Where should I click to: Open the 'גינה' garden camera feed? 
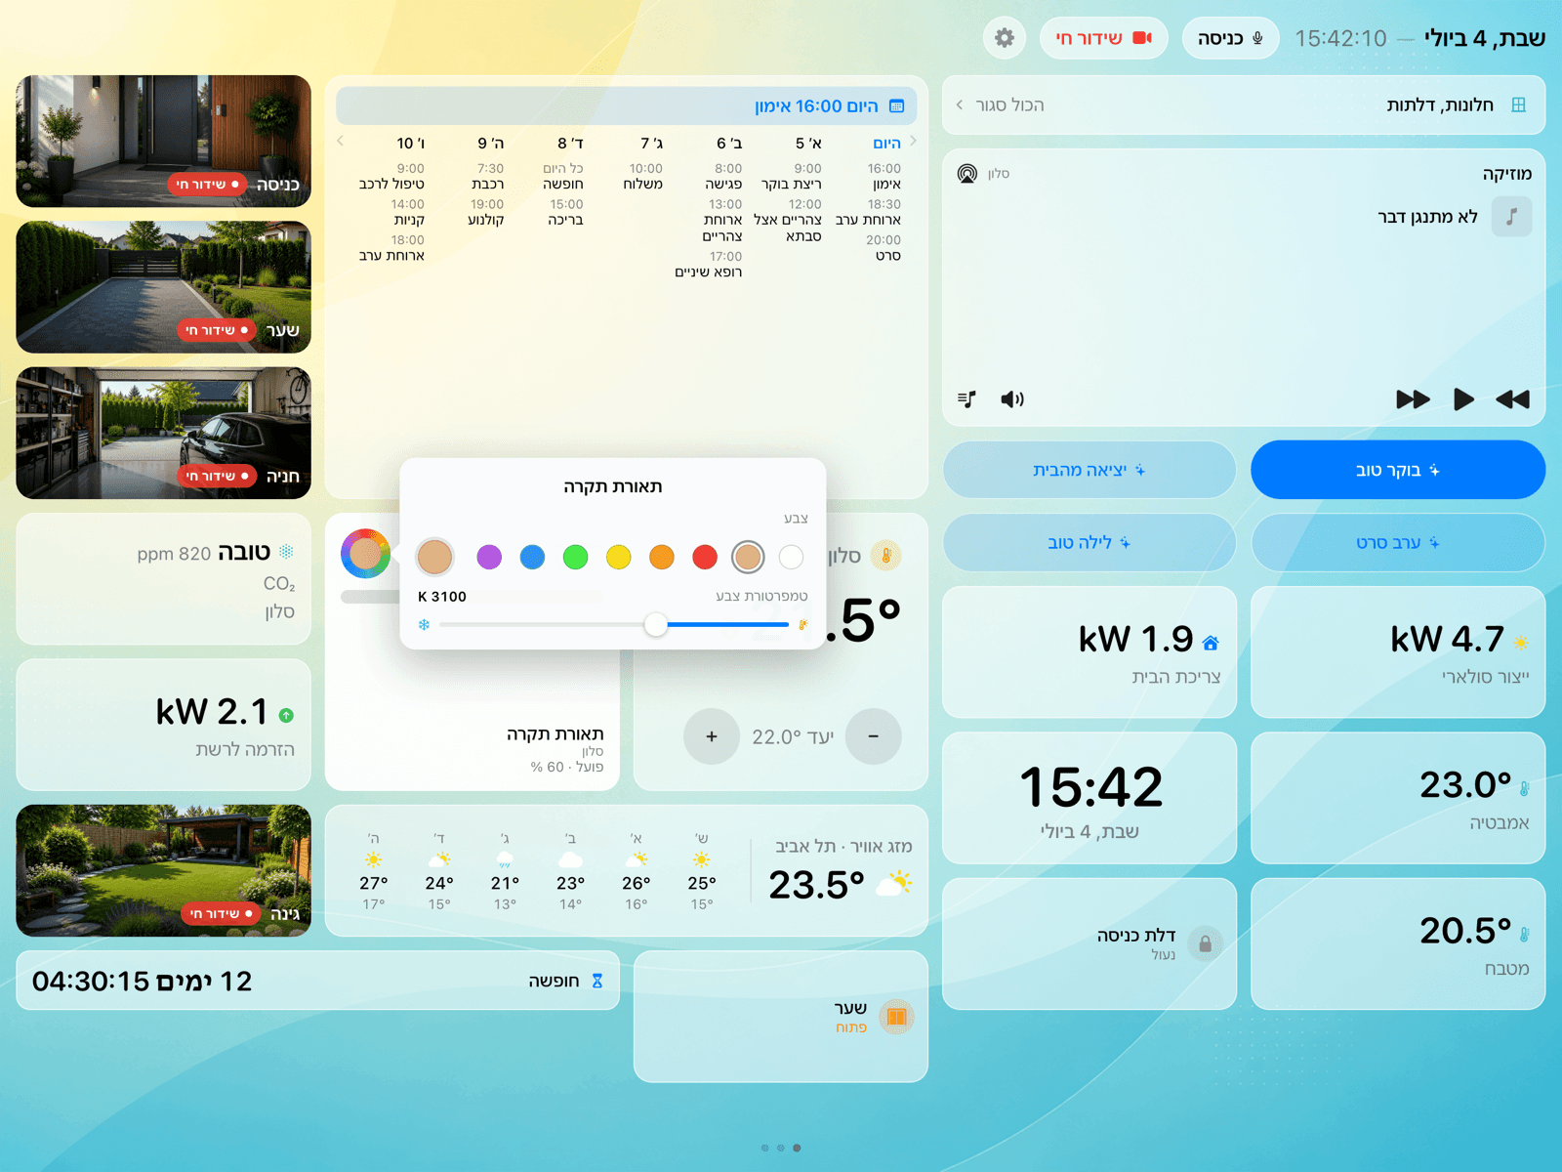tap(164, 870)
